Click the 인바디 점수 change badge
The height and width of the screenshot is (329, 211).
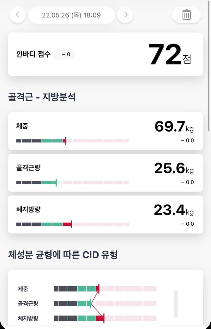click(64, 54)
